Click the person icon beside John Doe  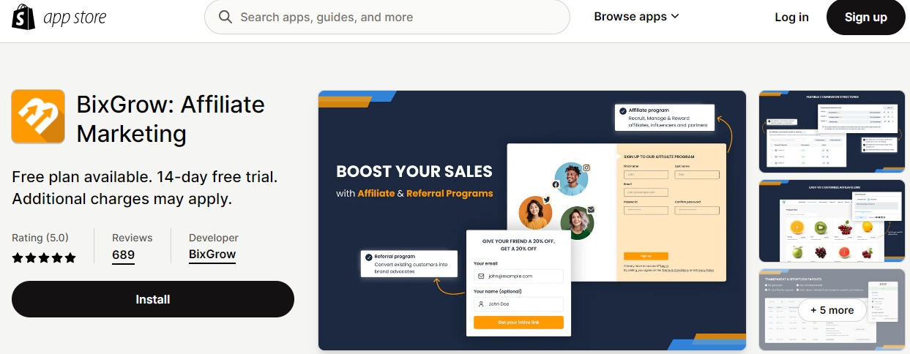(x=481, y=304)
